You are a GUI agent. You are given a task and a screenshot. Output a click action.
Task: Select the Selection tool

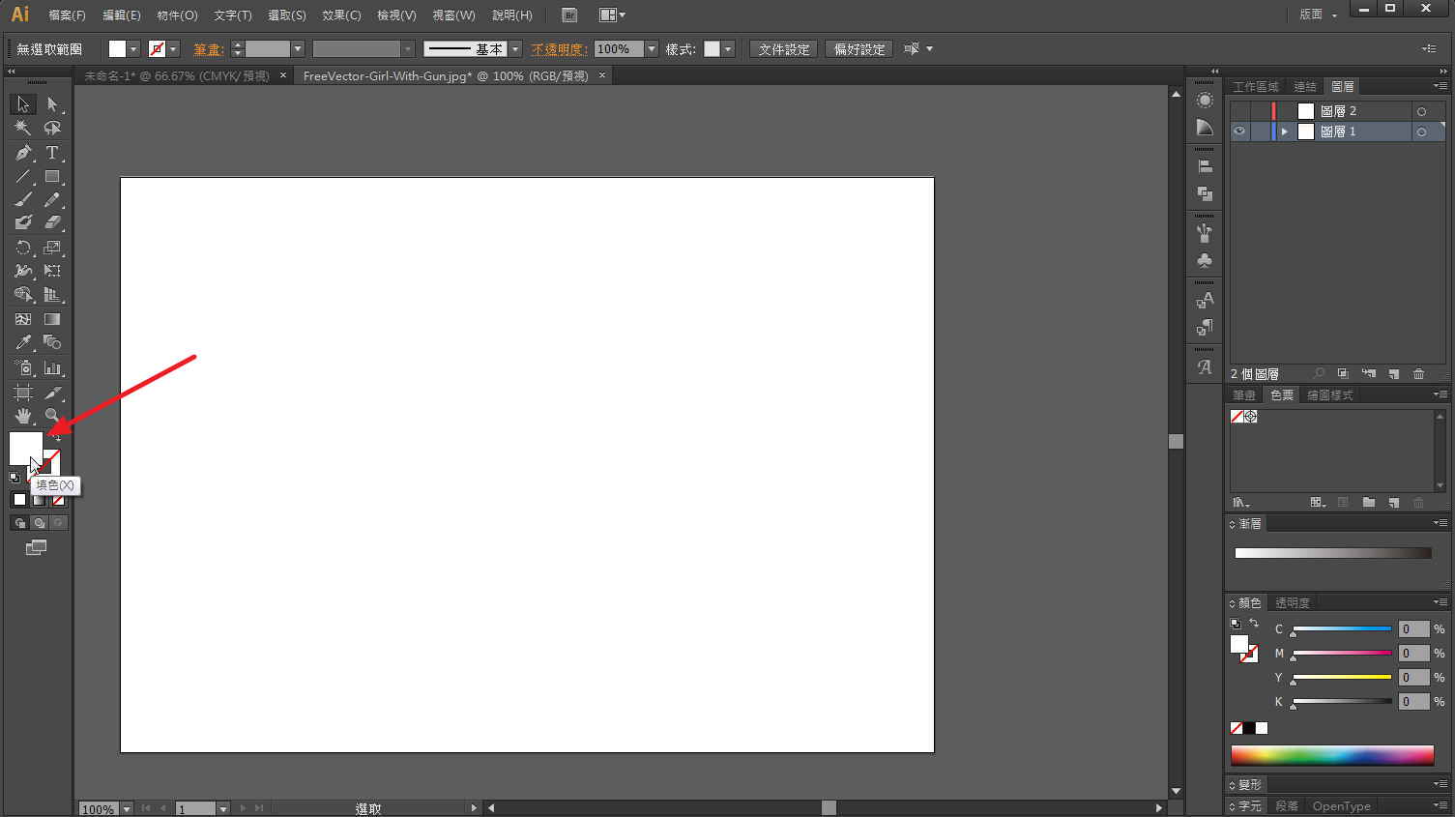23,104
